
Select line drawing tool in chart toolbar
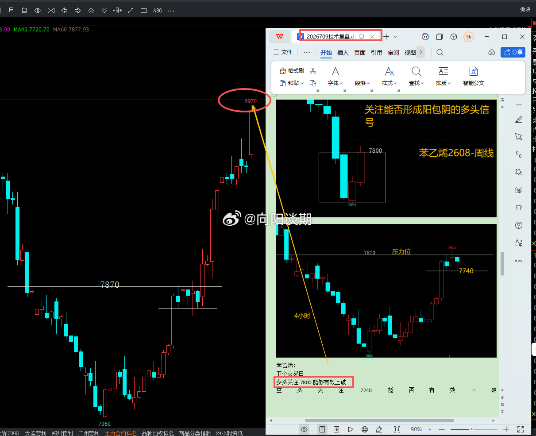(x=131, y=10)
